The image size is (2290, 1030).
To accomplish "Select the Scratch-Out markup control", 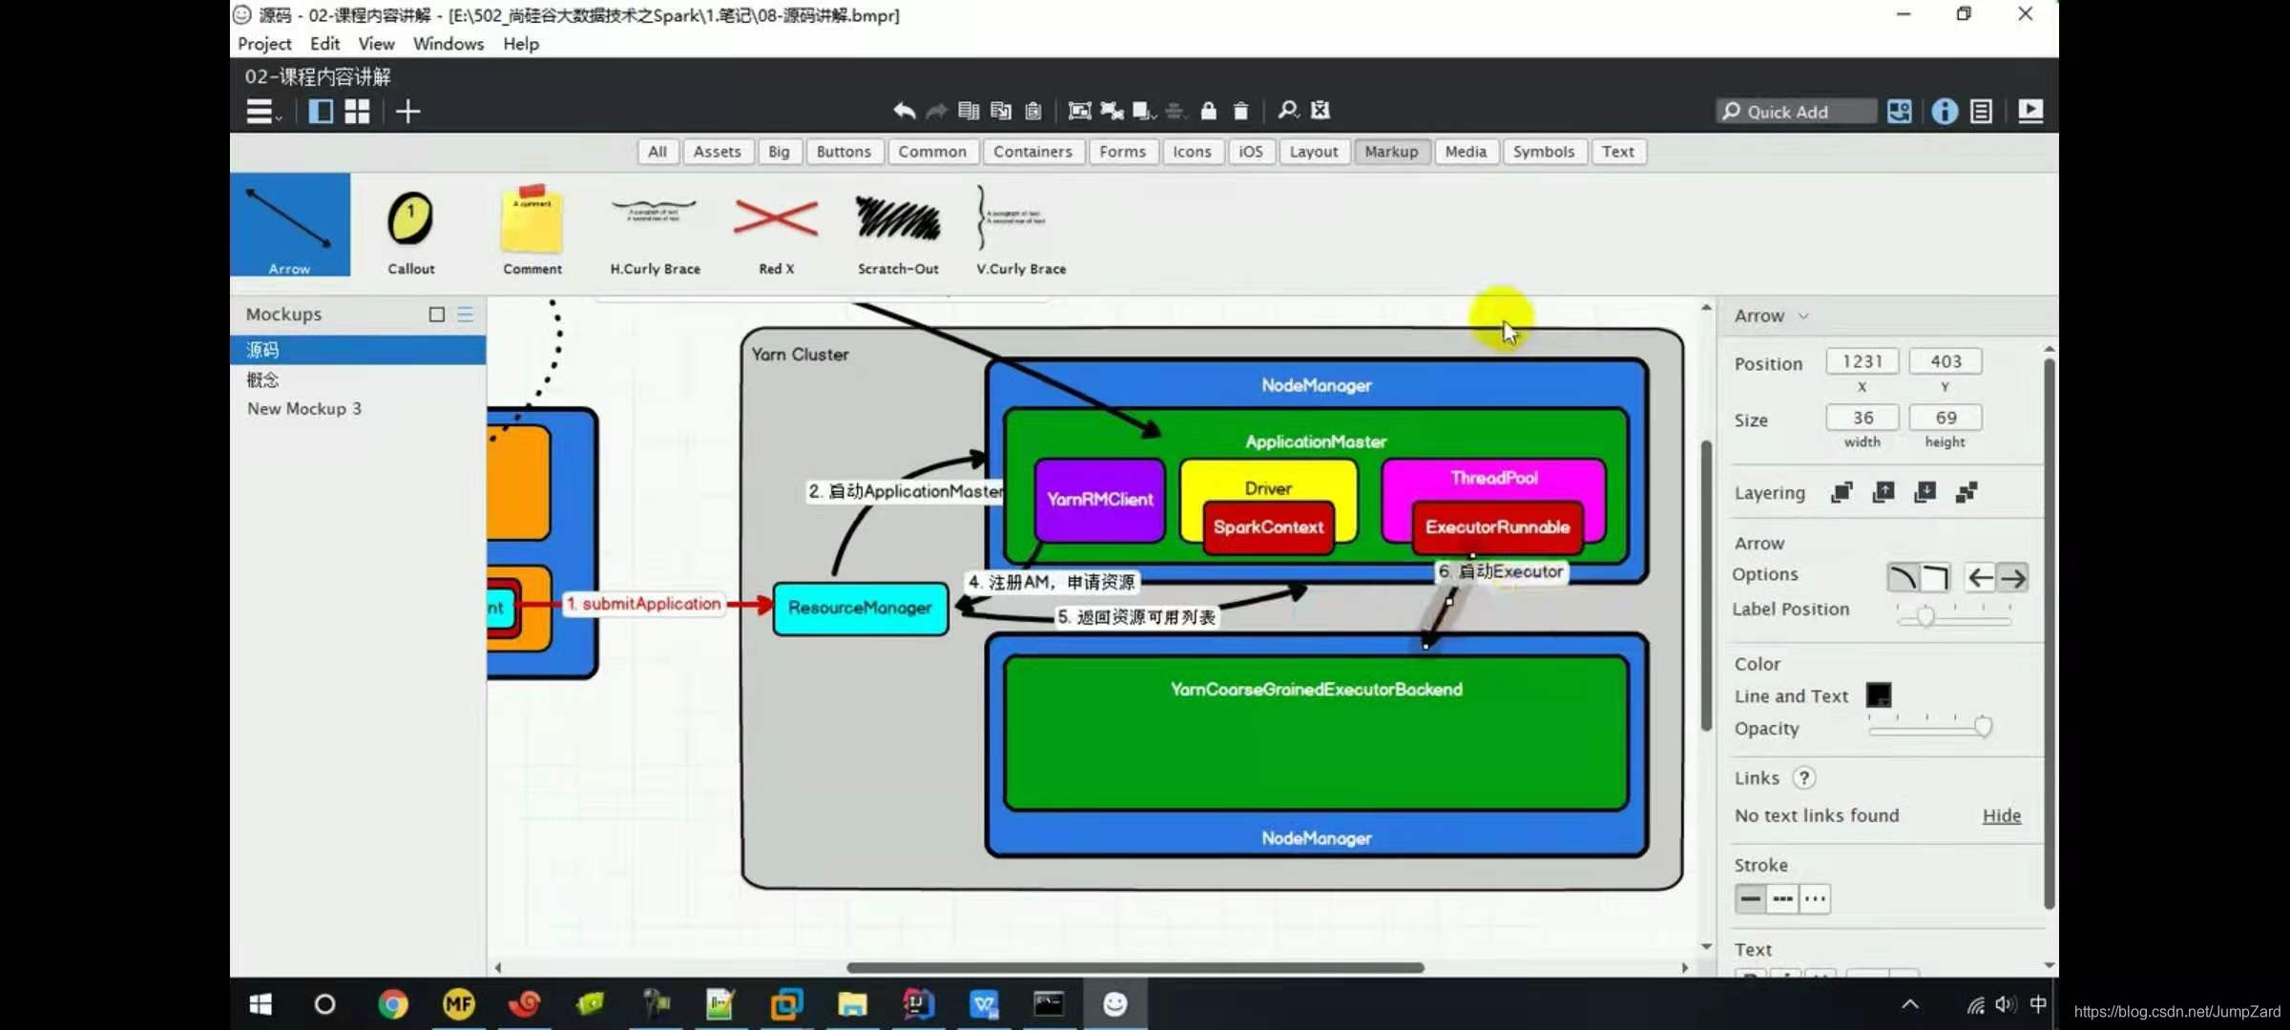I will click(x=898, y=229).
